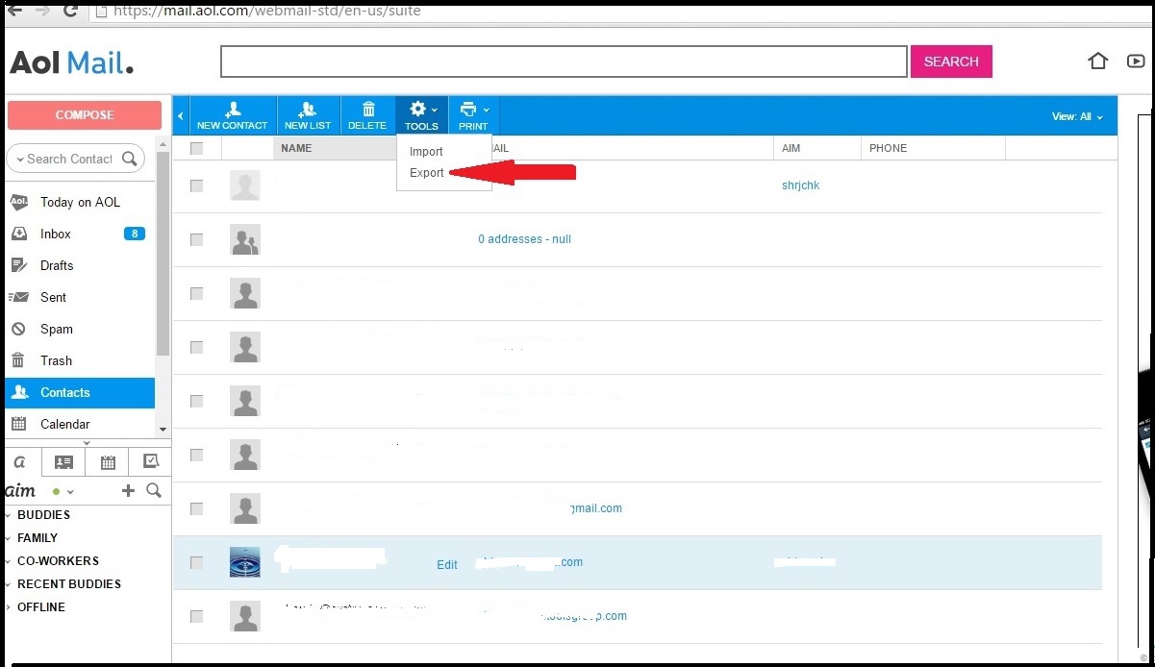Click the avatar in the shrjchk row
This screenshot has width=1155, height=667.
click(x=245, y=185)
